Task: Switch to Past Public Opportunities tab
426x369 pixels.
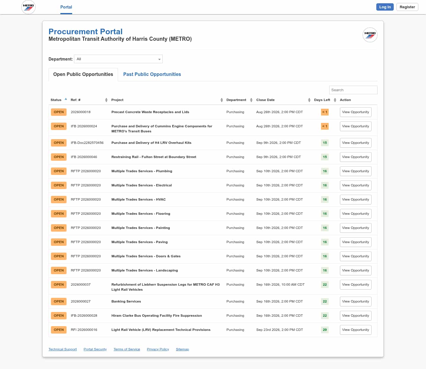Action: point(152,74)
